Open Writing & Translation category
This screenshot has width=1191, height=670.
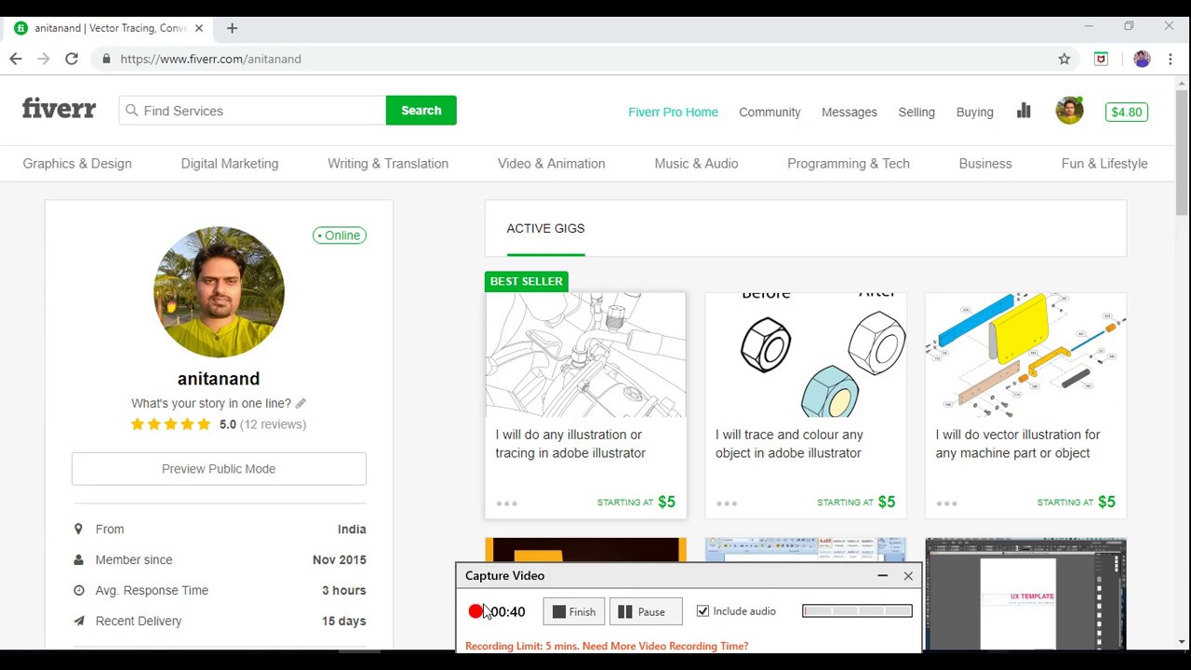click(388, 164)
